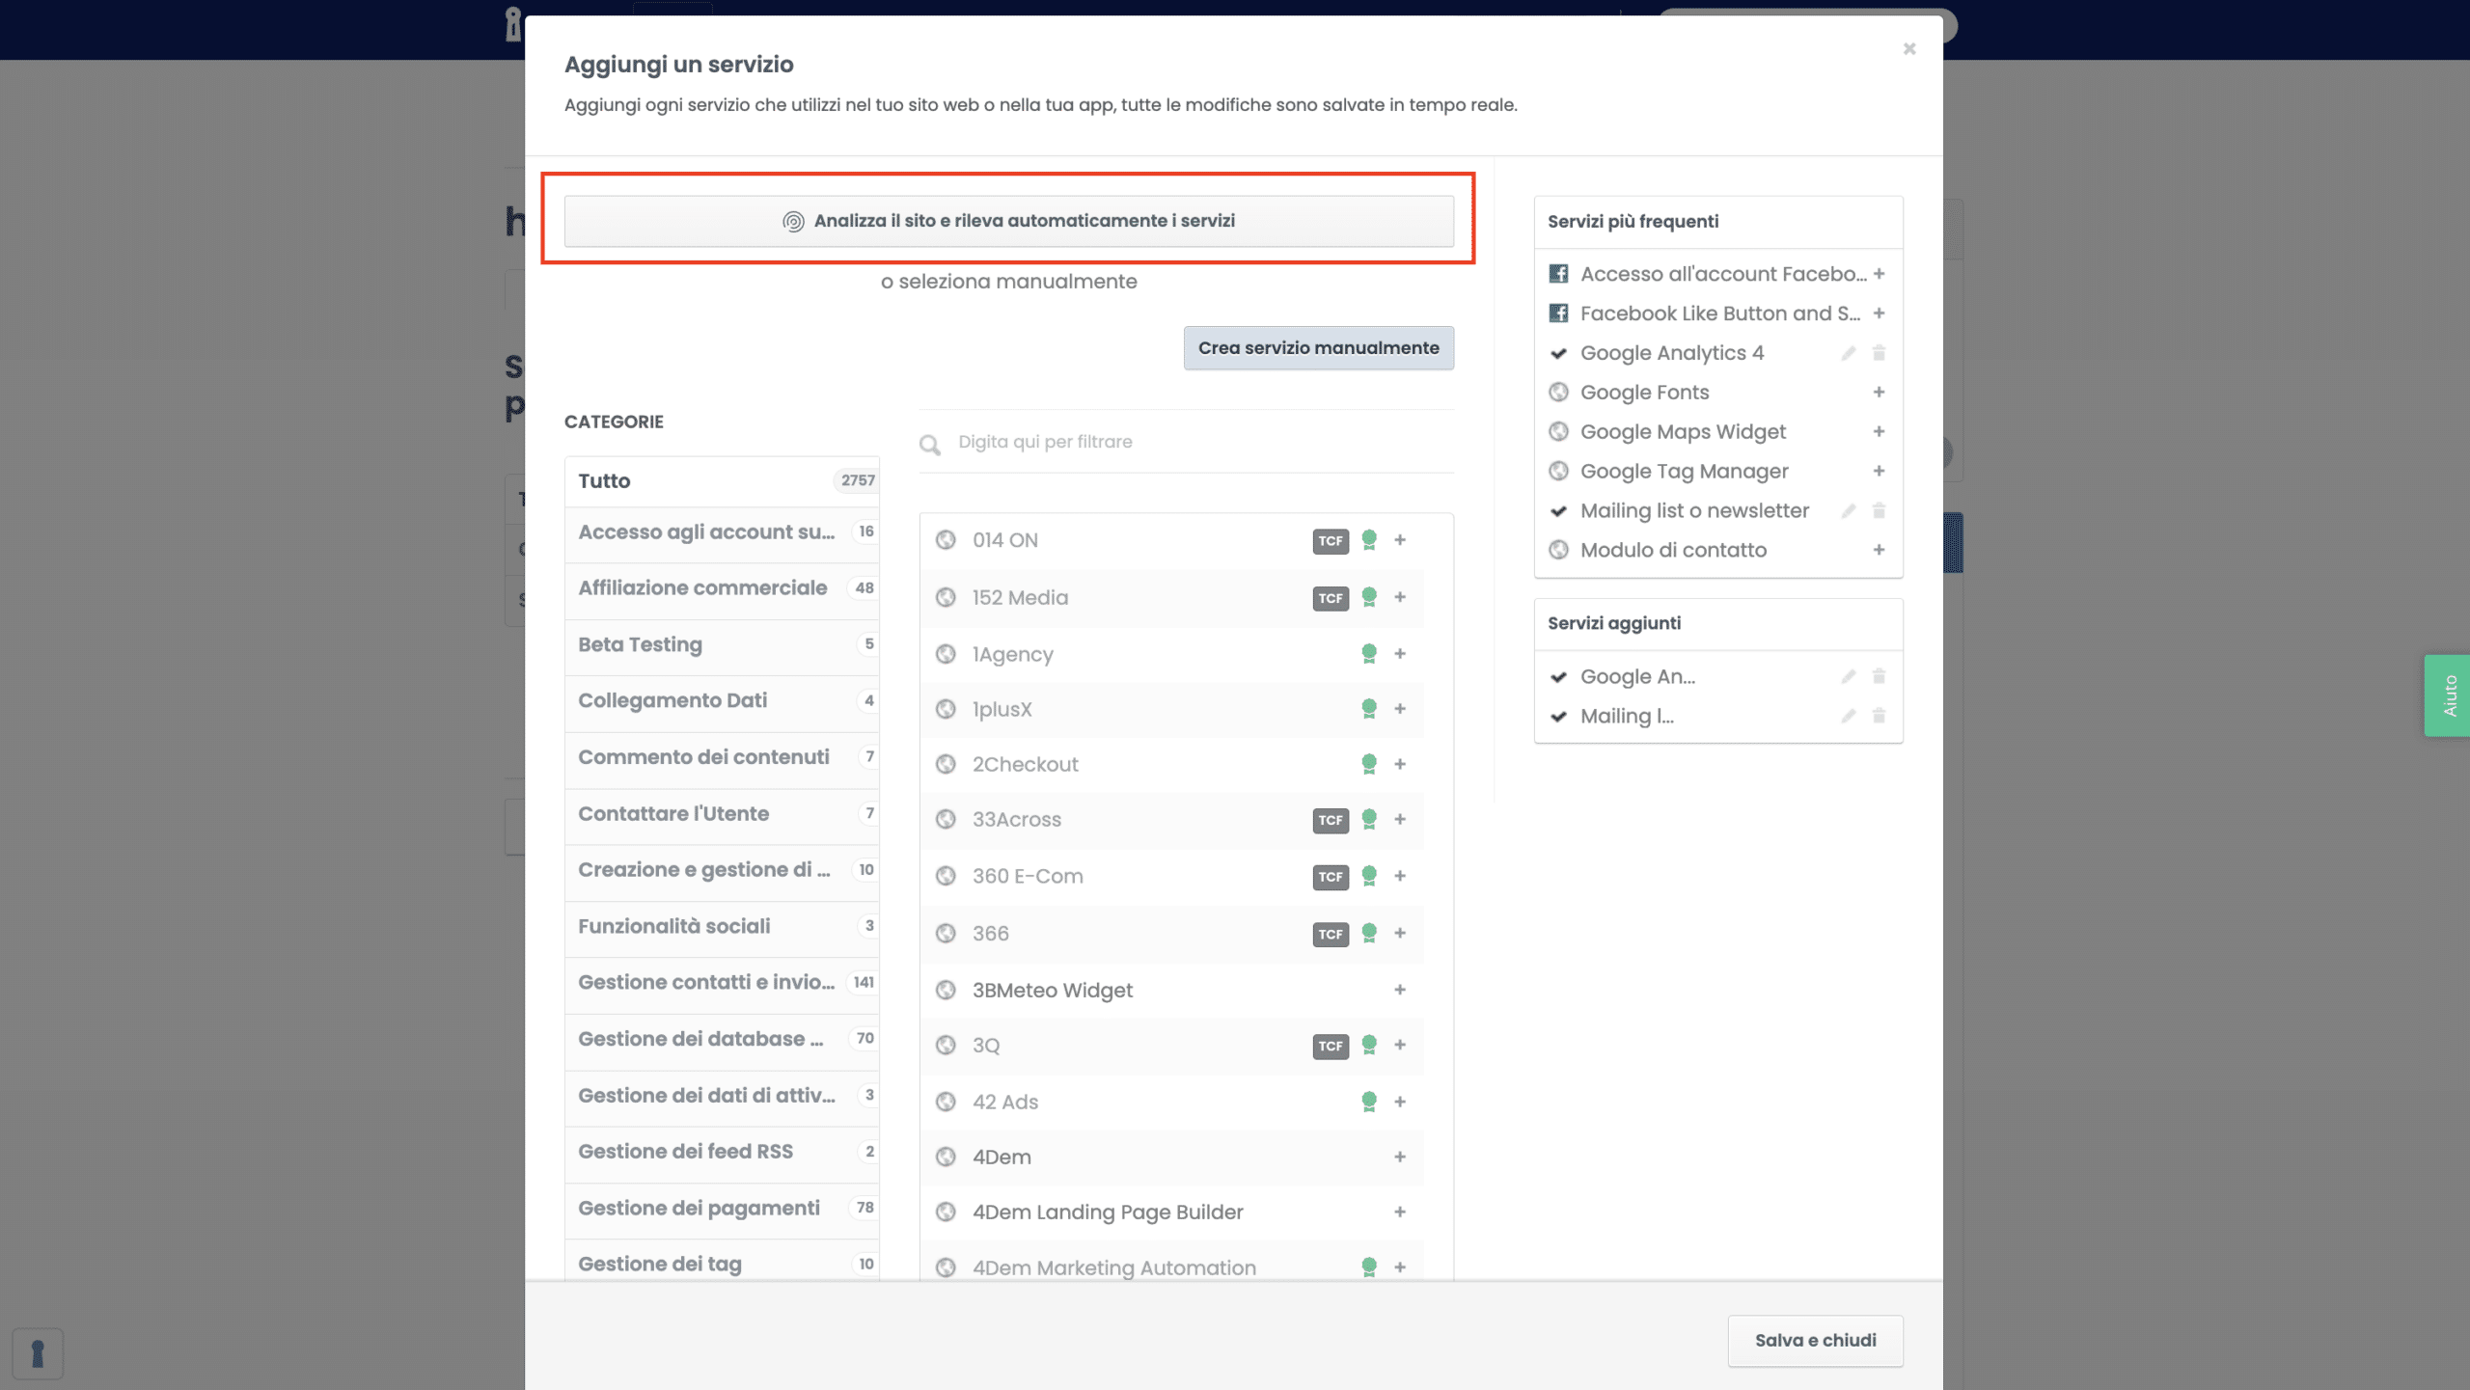Add Google Fonts from frequent services
The height and width of the screenshot is (1390, 2470).
pos(1879,392)
